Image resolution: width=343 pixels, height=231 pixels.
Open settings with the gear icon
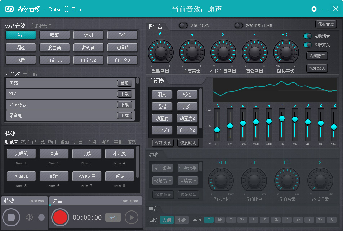(314, 9)
